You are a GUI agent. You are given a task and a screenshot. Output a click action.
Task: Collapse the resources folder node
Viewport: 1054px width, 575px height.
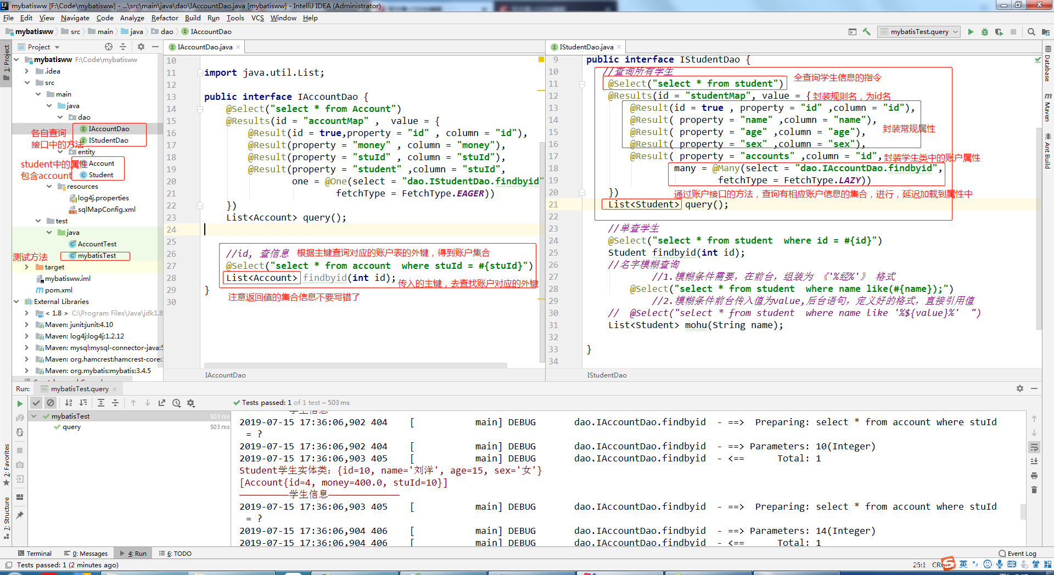point(49,187)
